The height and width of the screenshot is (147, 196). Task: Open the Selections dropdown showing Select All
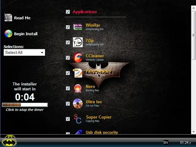tap(24, 52)
